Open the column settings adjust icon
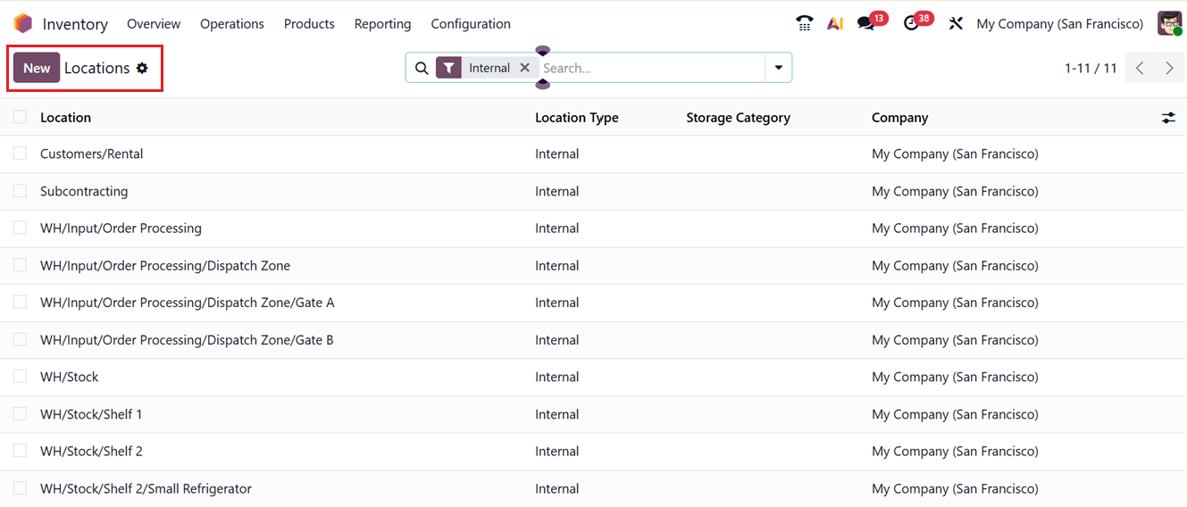The image size is (1187, 507). [1168, 118]
